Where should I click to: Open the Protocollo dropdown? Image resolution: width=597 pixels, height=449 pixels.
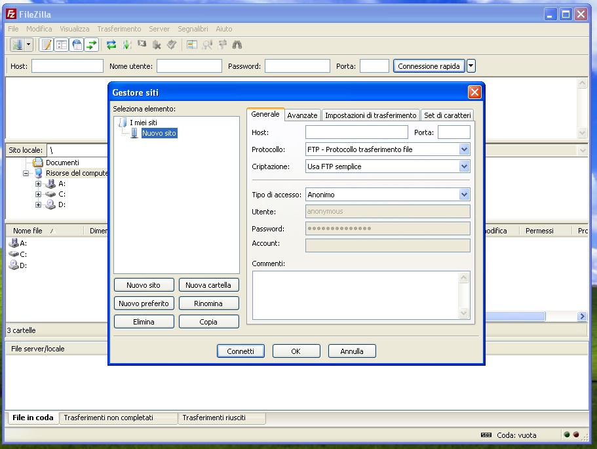[x=465, y=149]
